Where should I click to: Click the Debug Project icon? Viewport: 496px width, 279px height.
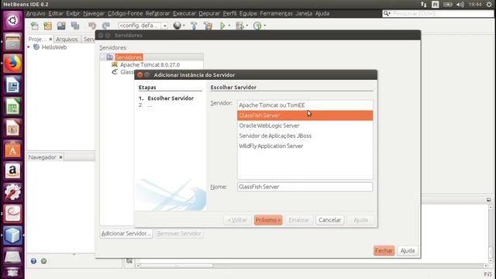tap(239, 26)
